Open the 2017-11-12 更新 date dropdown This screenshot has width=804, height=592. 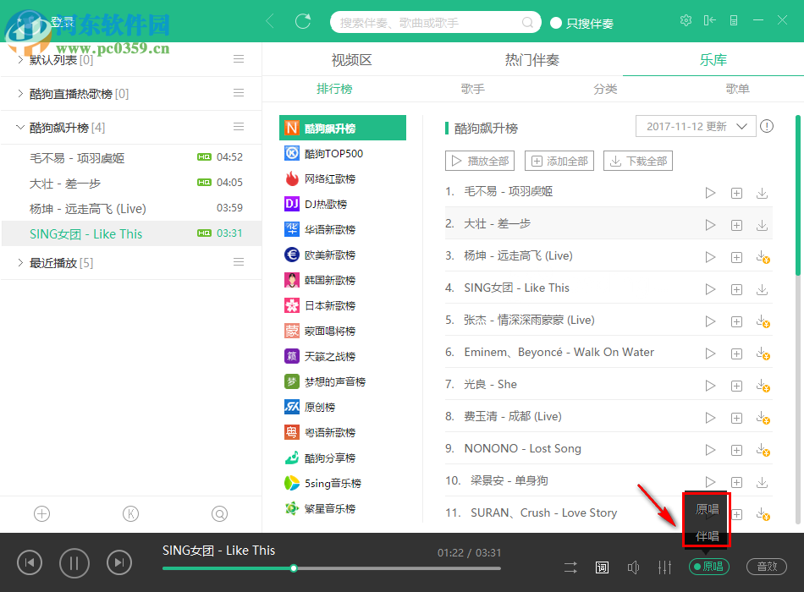click(696, 126)
